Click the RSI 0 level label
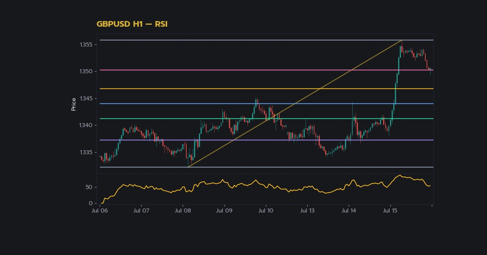This screenshot has height=255, width=487. [91, 203]
